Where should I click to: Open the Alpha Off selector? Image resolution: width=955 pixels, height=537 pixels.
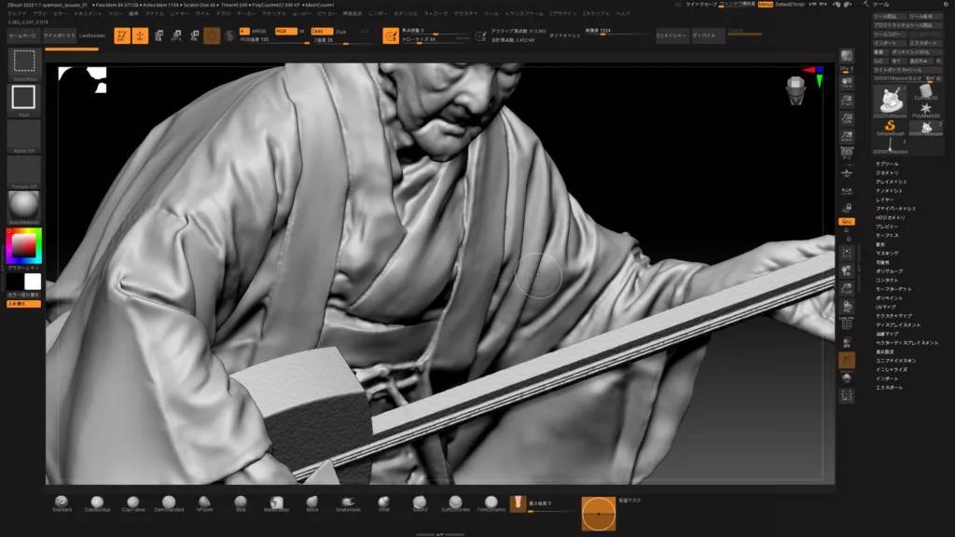(x=23, y=136)
